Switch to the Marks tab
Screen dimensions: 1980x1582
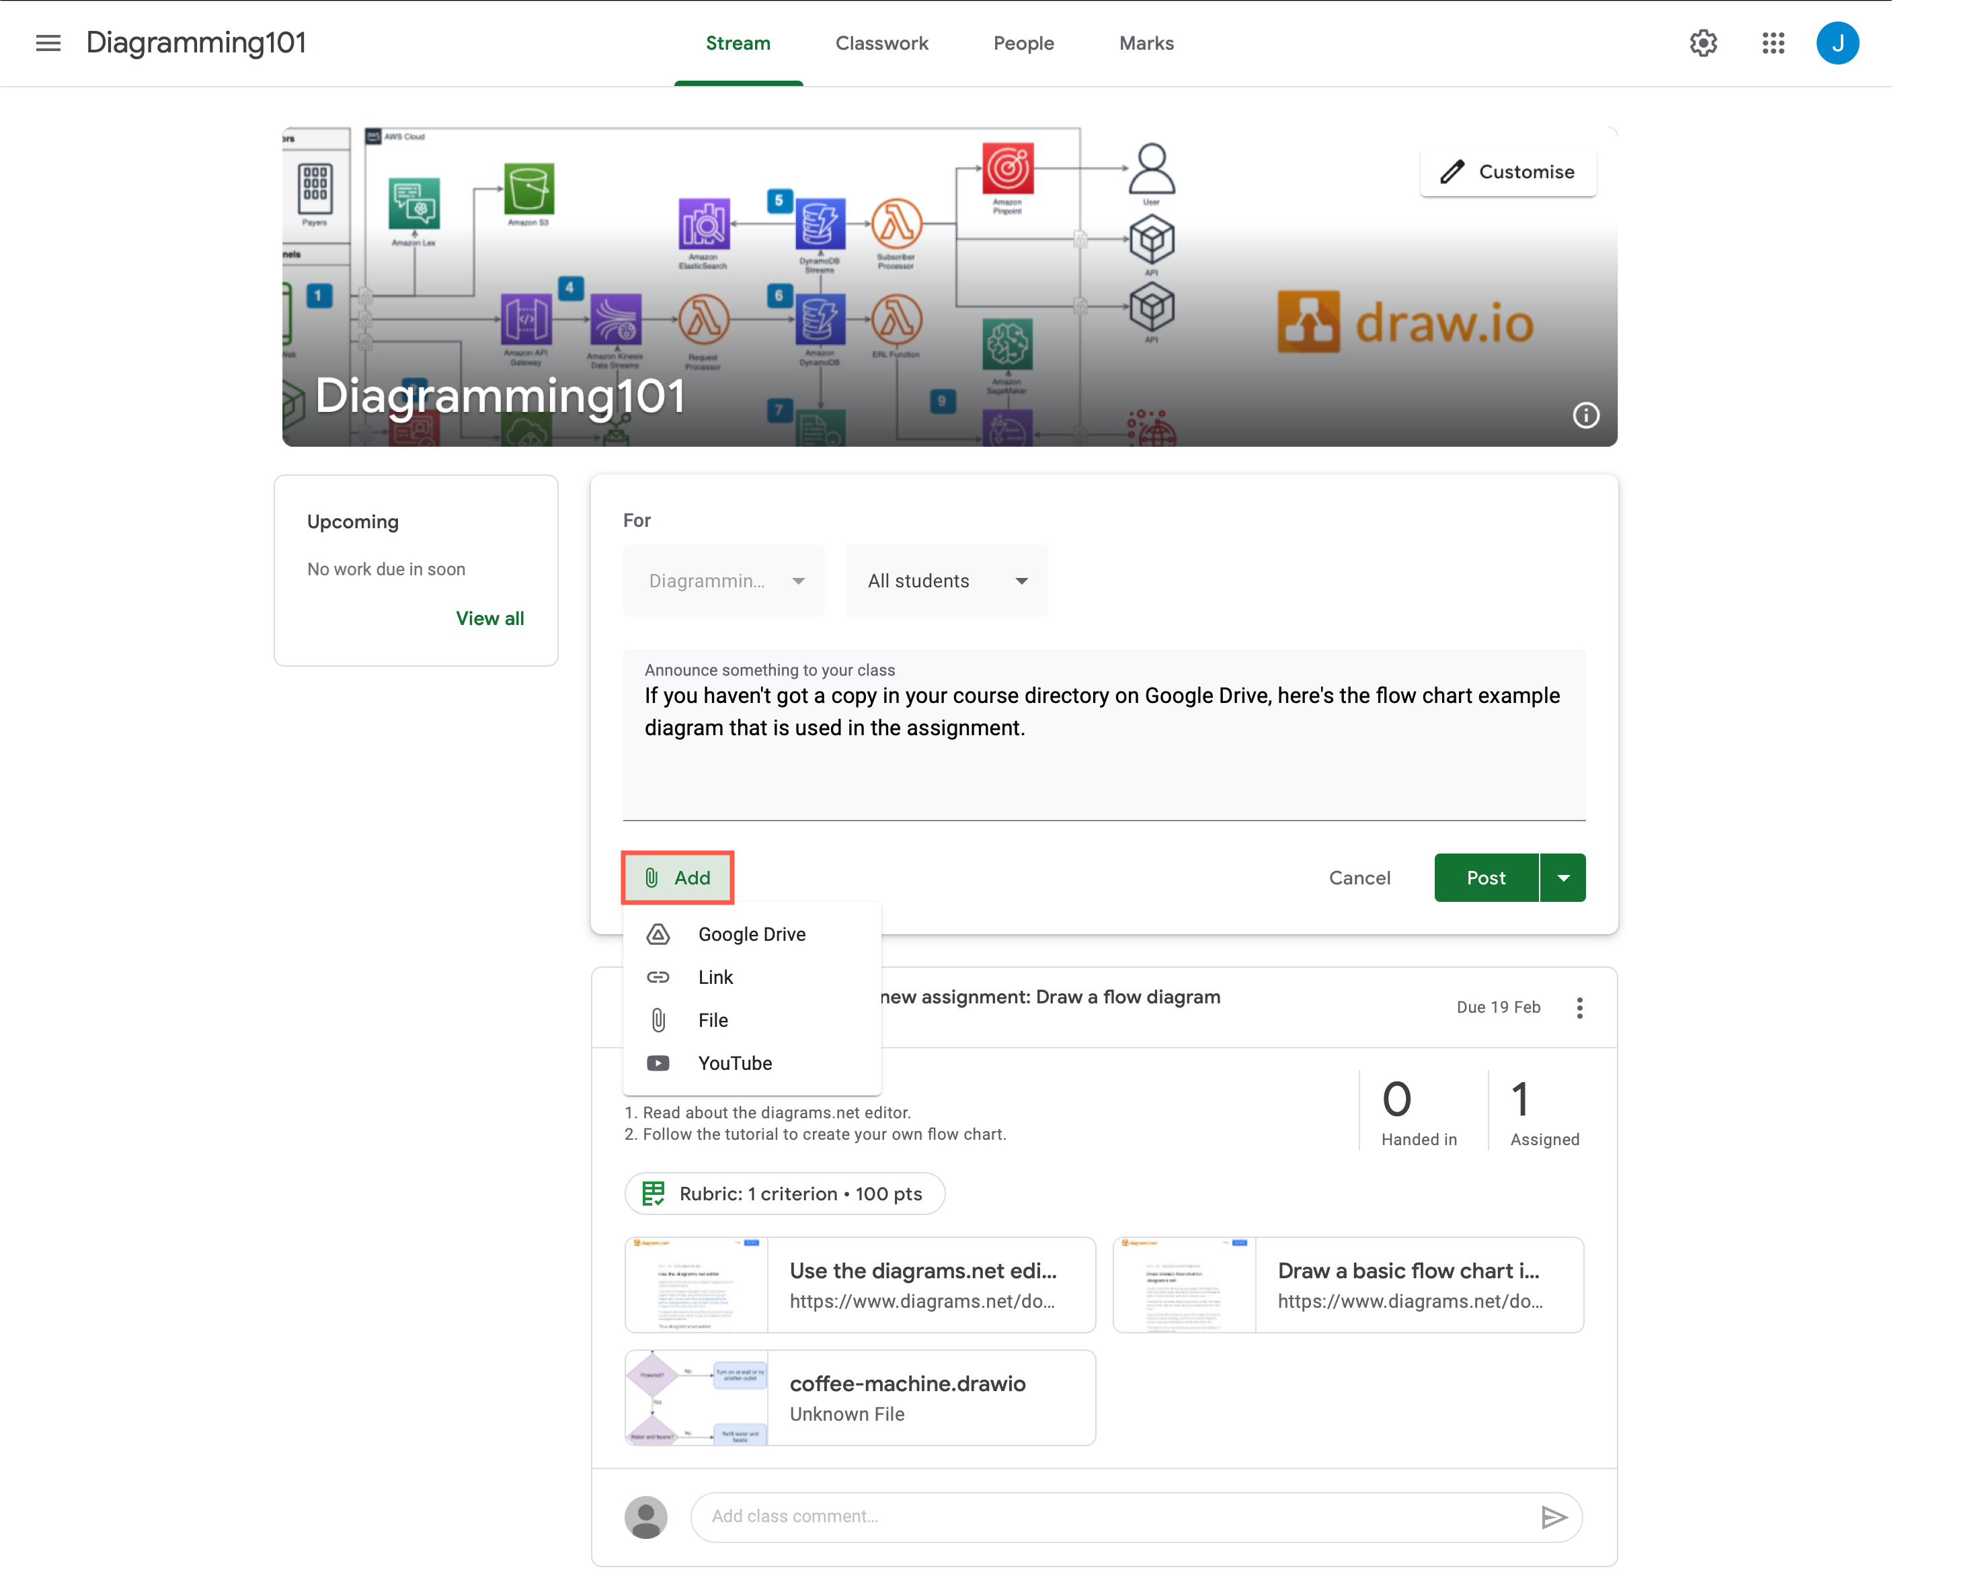1145,42
